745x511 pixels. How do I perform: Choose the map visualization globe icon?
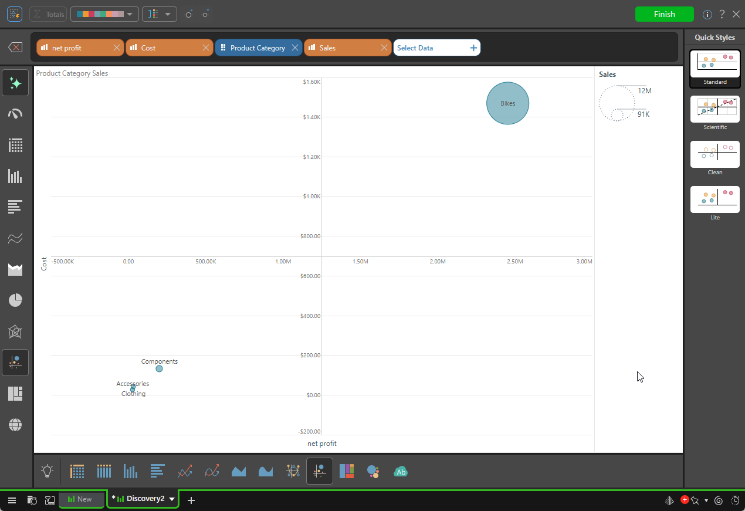point(15,425)
